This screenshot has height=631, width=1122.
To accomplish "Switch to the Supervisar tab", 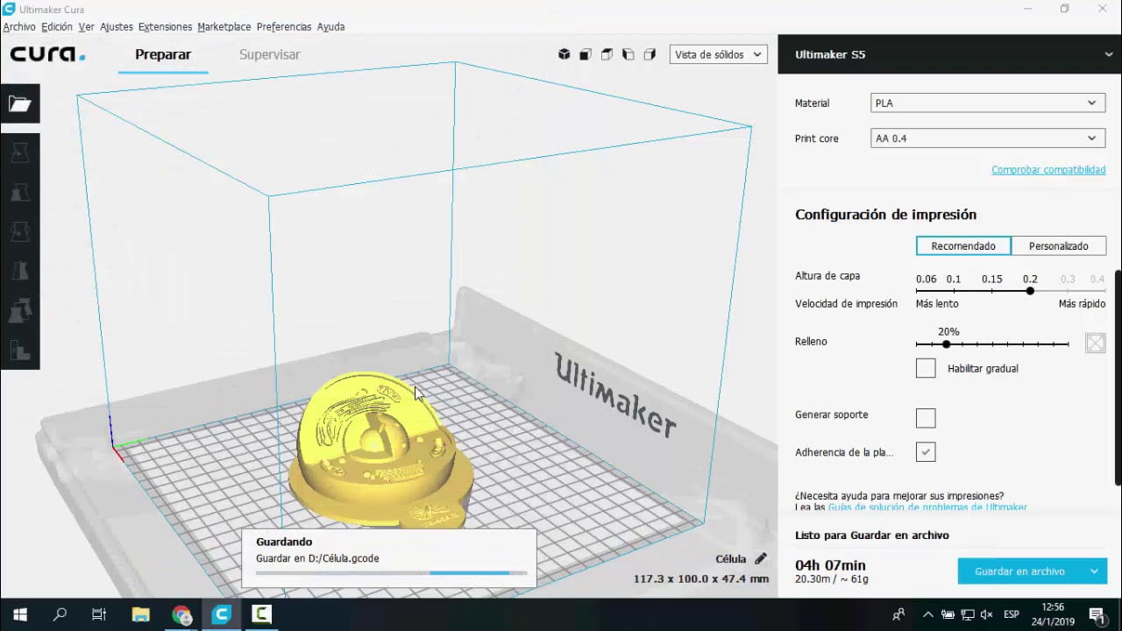I will point(269,54).
